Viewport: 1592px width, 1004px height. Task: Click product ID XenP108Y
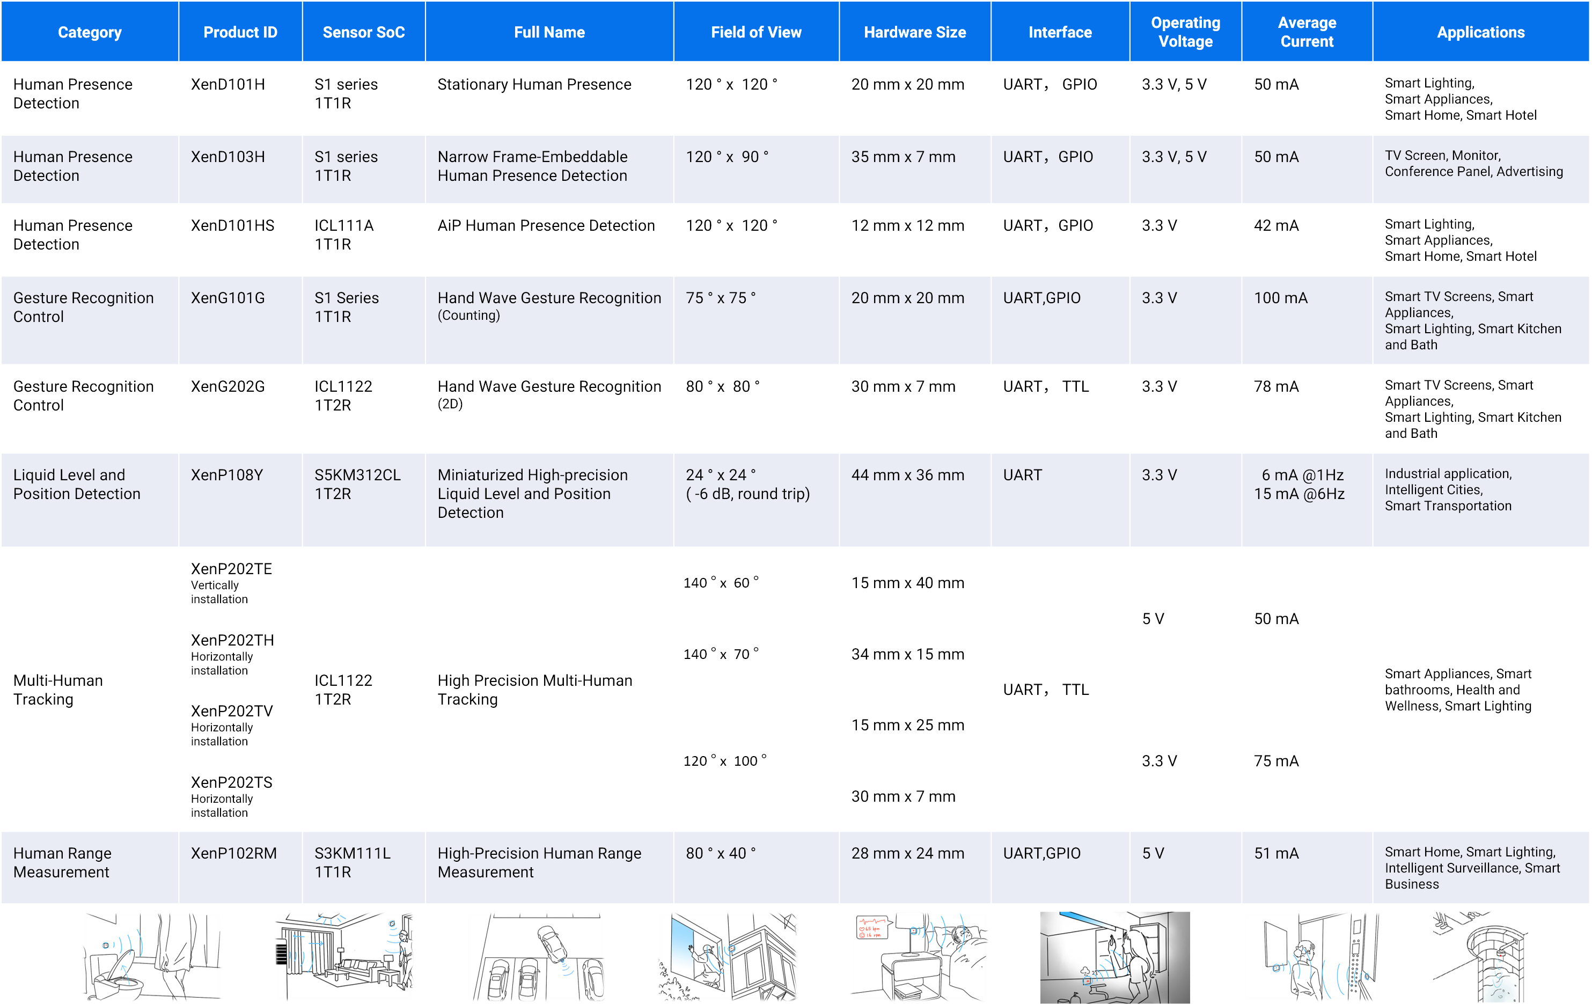[x=227, y=475]
